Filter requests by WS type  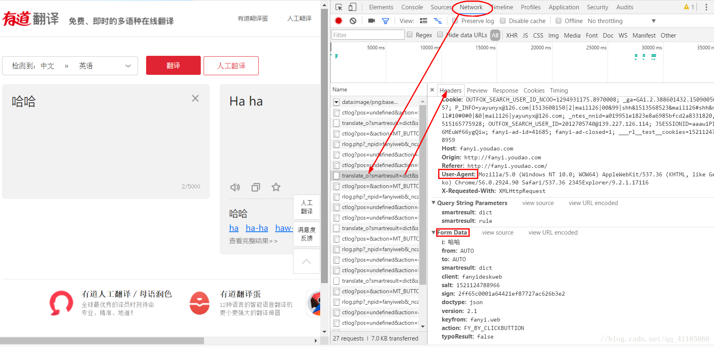pos(623,35)
